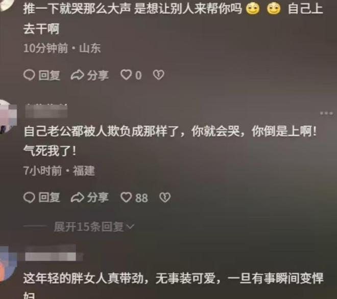Open blurred avatar of bottom commenter

8,264
